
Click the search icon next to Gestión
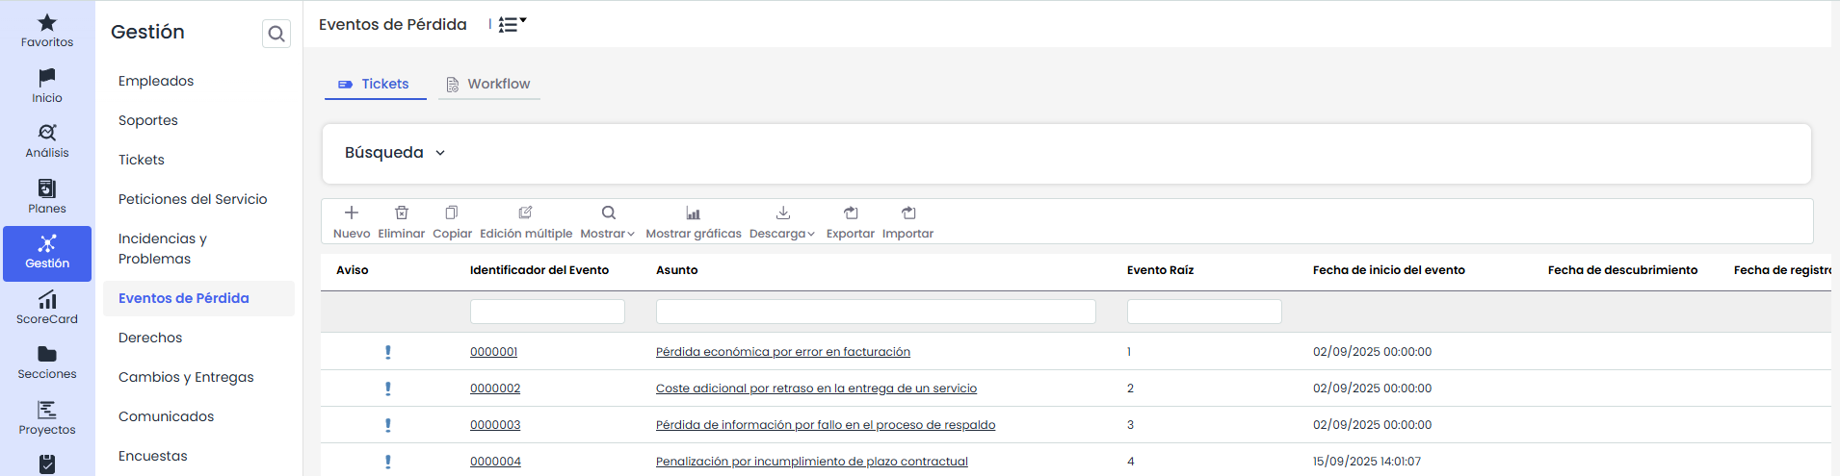276,34
